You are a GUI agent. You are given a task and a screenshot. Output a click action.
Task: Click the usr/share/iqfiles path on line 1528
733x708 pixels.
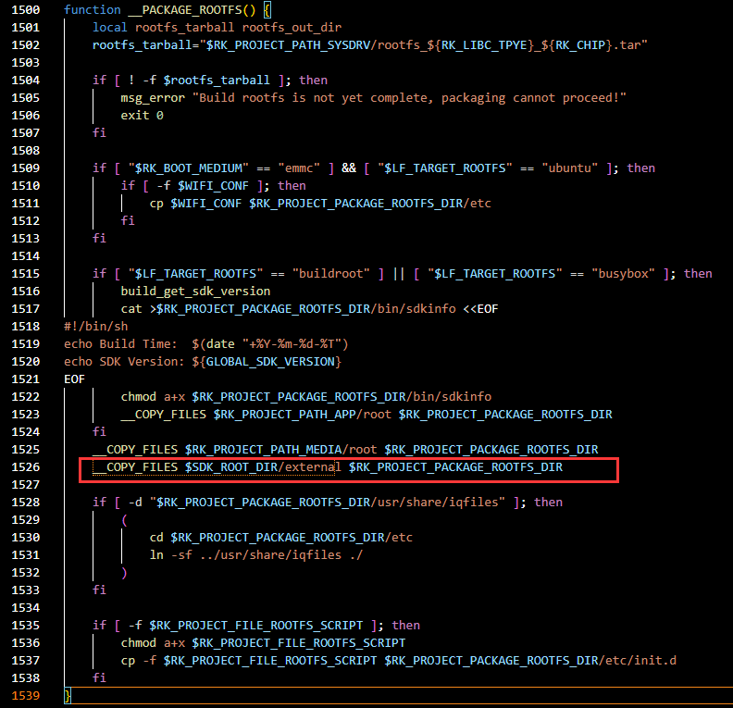[x=438, y=503]
